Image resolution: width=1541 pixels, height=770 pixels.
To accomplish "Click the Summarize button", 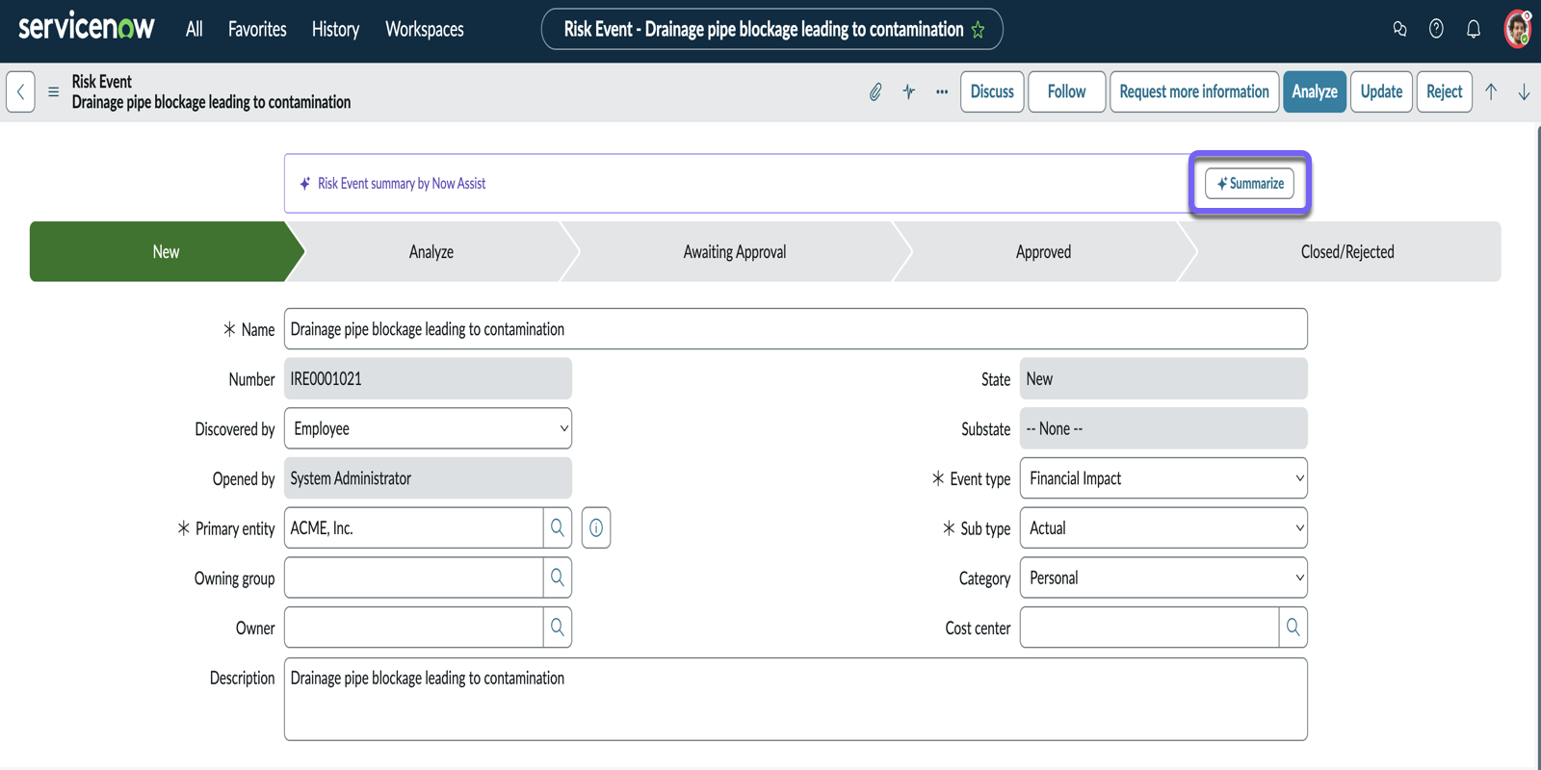I will (1249, 183).
